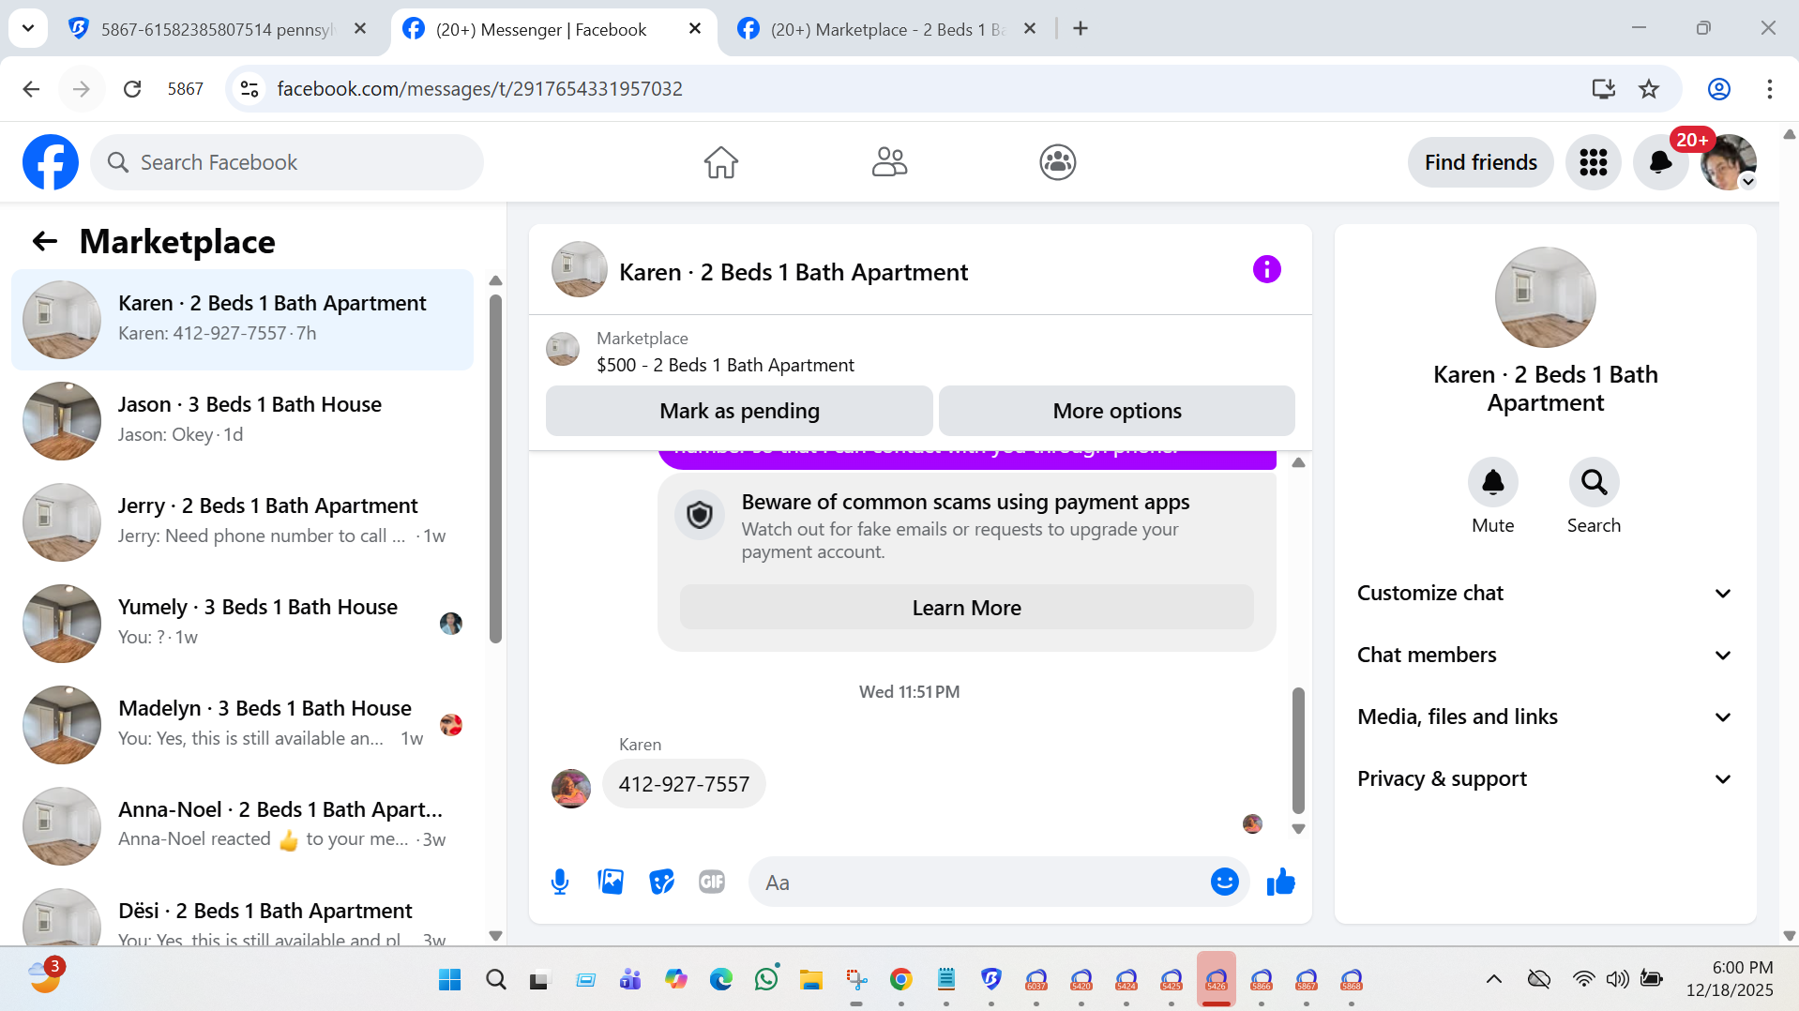Open the Groups icon in the top bar
The image size is (1799, 1011).
[x=1057, y=162]
